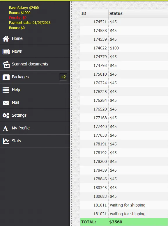Click the Home house icon
This screenshot has height=226, width=168.
tap(6, 39)
